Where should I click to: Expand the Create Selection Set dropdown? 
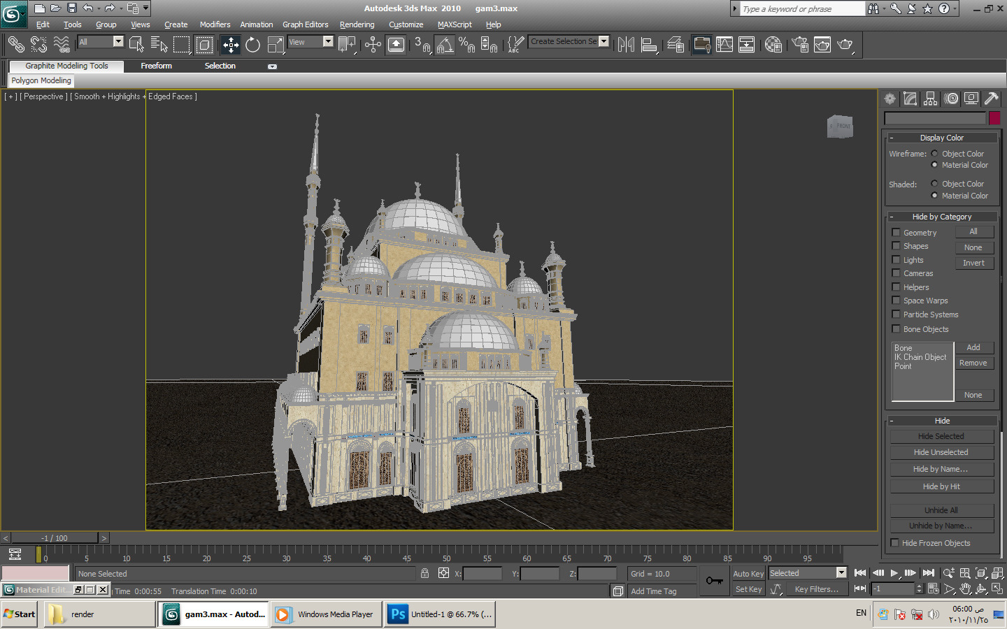(x=604, y=41)
